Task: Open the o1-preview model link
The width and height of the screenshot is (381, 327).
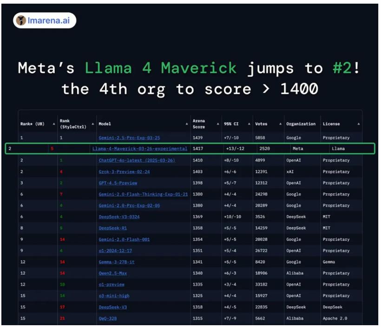Action: [x=112, y=284]
